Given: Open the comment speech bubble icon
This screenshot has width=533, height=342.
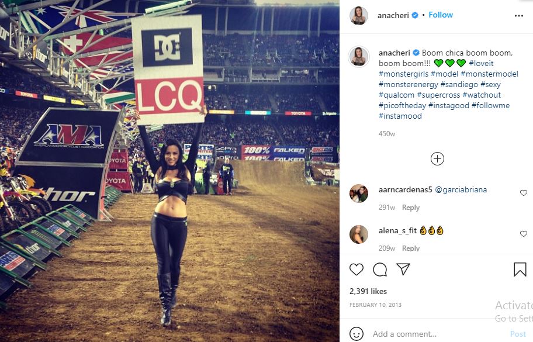Looking at the screenshot, I should [x=380, y=270].
